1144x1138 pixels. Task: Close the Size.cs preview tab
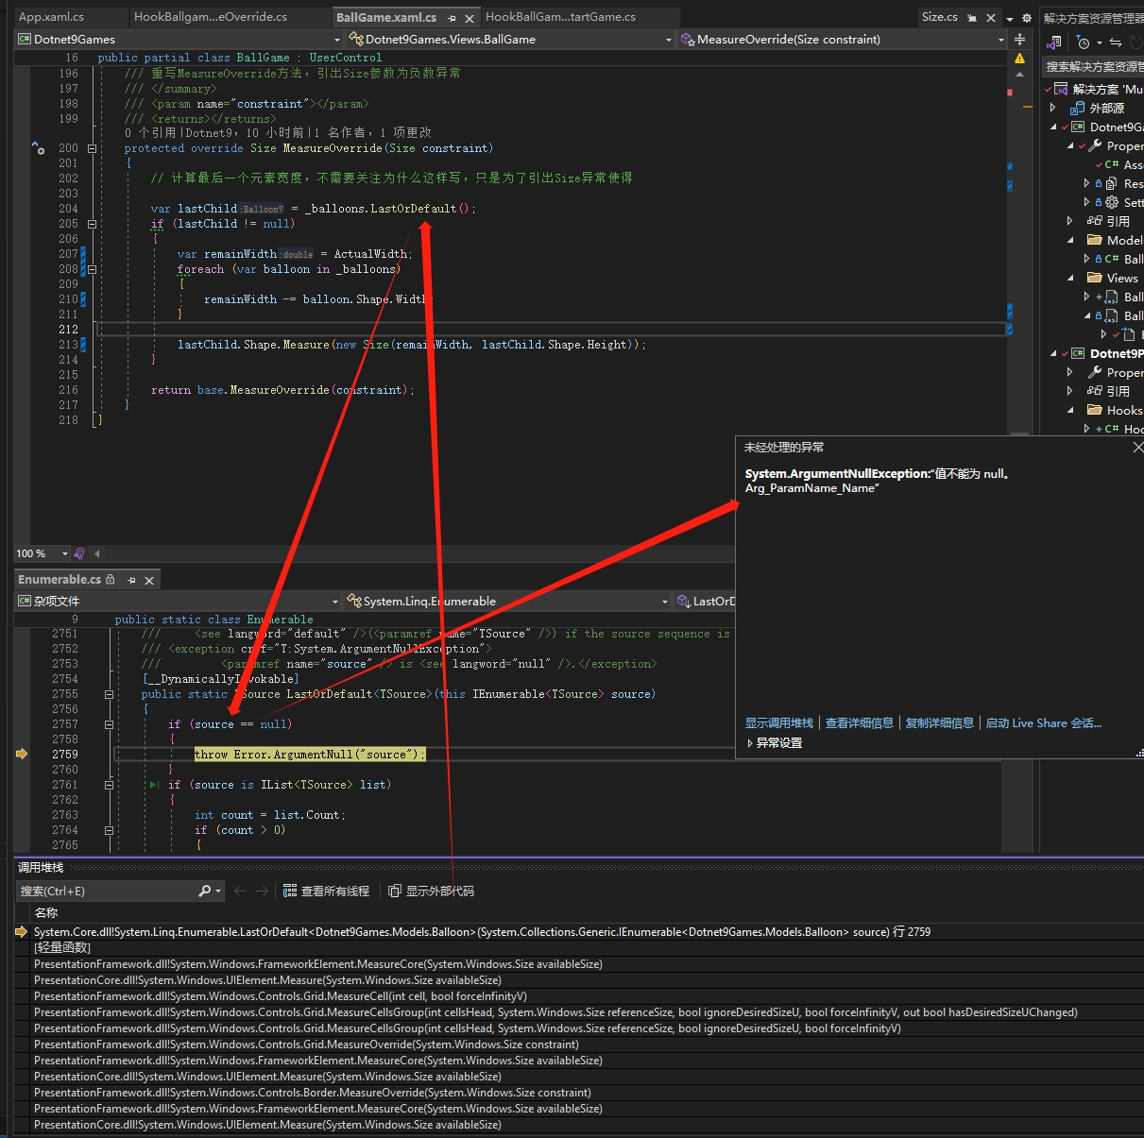(991, 18)
